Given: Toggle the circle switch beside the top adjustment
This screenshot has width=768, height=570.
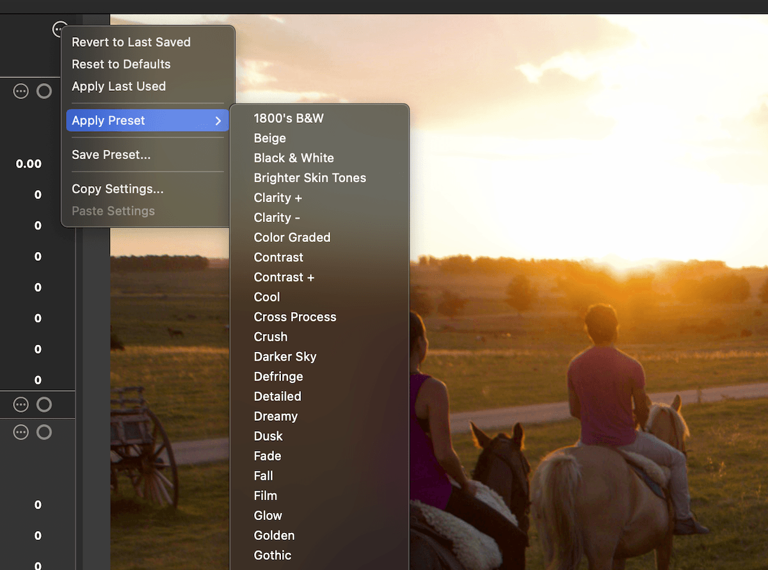Looking at the screenshot, I should point(44,91).
